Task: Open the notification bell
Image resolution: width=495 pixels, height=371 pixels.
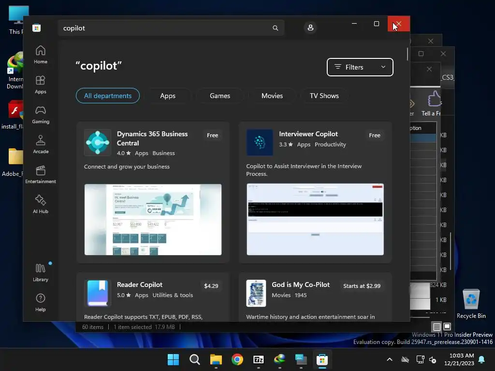Action: tap(482, 359)
